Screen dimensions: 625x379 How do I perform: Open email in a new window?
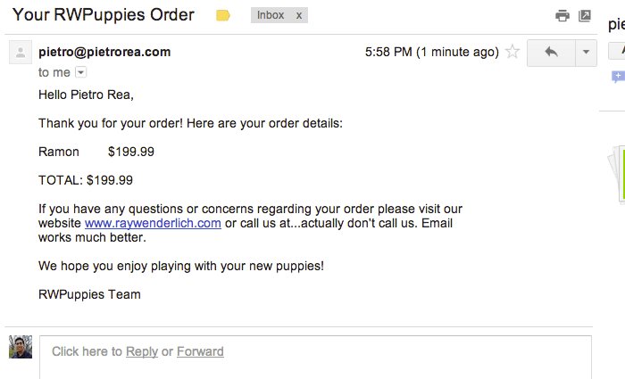tap(585, 15)
